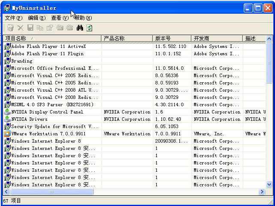Select Windows Internet Explorer 8 entry versioned 20090308
Image resolution: width=275 pixels, height=206 pixels.
pyautogui.click(x=46, y=141)
